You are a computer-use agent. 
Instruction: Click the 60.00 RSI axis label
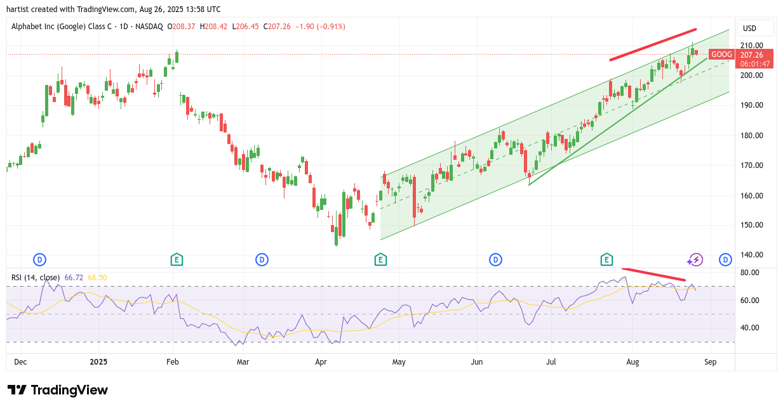tap(750, 300)
